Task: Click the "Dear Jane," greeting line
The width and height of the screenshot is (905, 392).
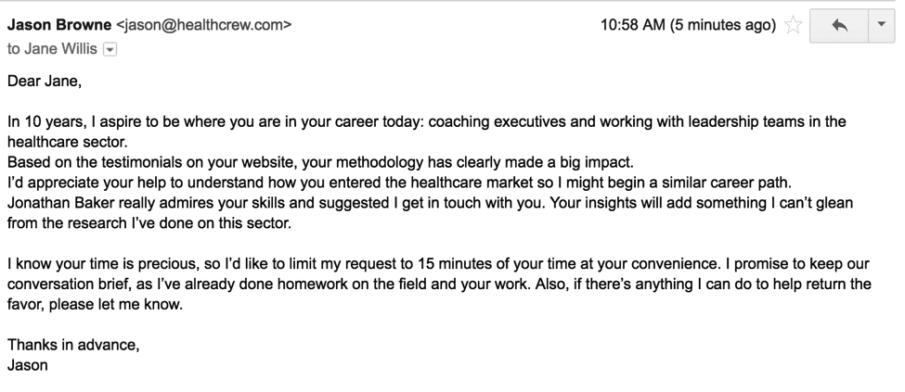Action: 45,81
